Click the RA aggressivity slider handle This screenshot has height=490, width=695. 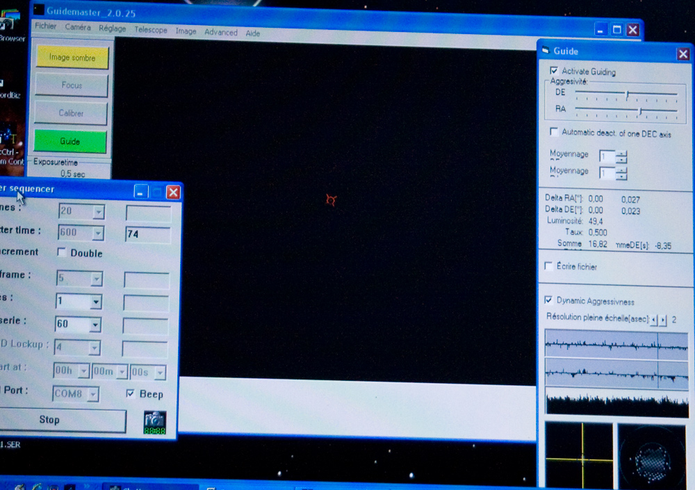pyautogui.click(x=640, y=111)
